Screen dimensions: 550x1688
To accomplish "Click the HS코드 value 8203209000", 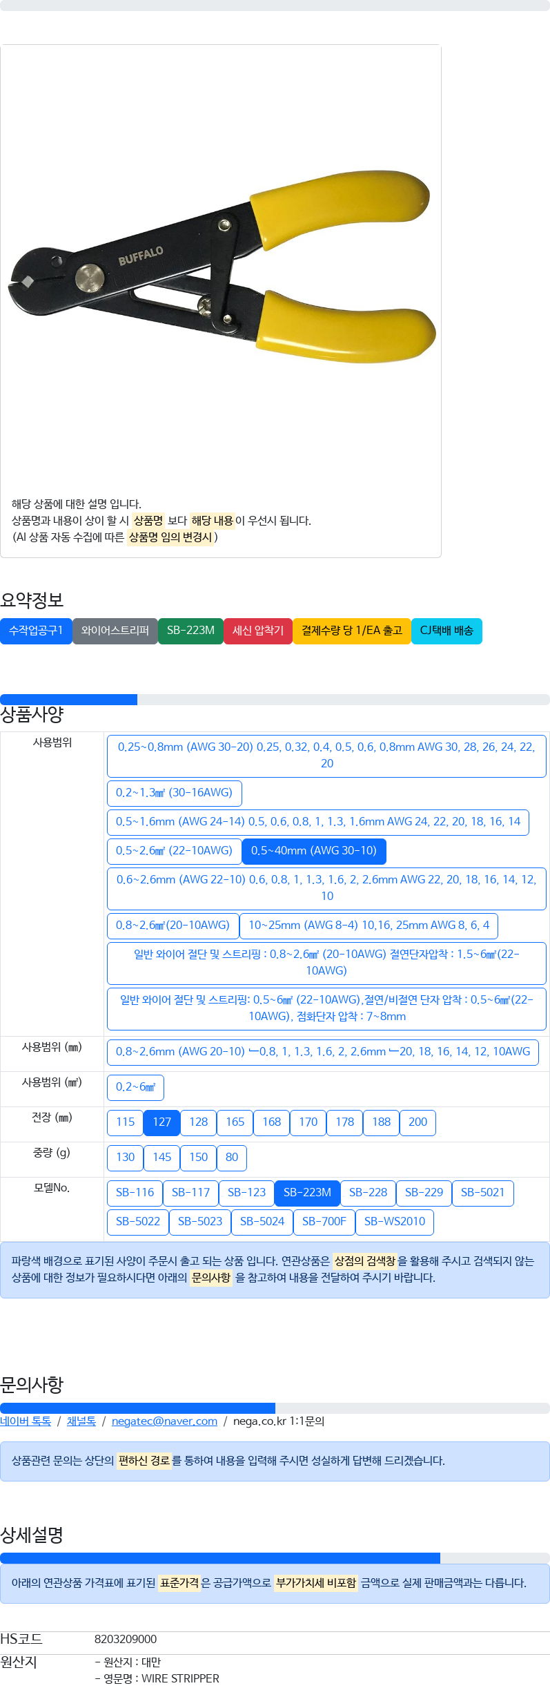I will tap(126, 1640).
